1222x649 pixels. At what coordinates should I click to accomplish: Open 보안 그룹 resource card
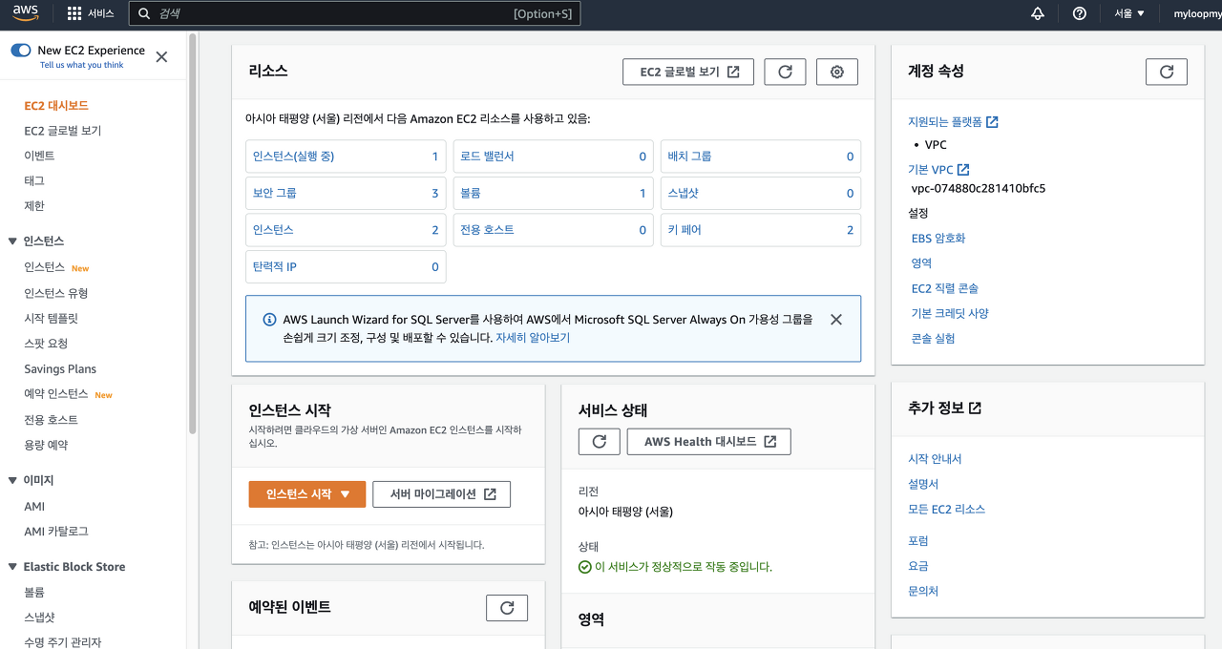pos(346,193)
